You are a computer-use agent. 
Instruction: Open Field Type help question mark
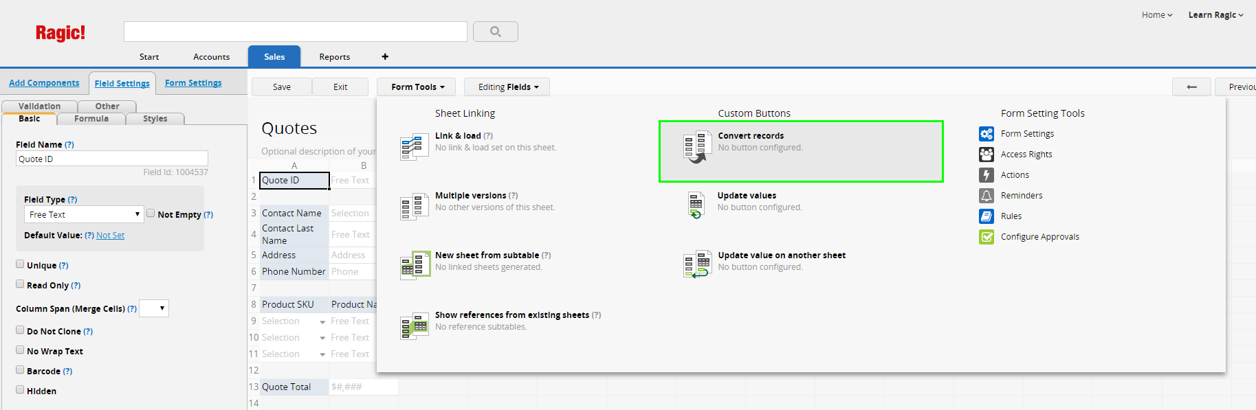pos(72,200)
